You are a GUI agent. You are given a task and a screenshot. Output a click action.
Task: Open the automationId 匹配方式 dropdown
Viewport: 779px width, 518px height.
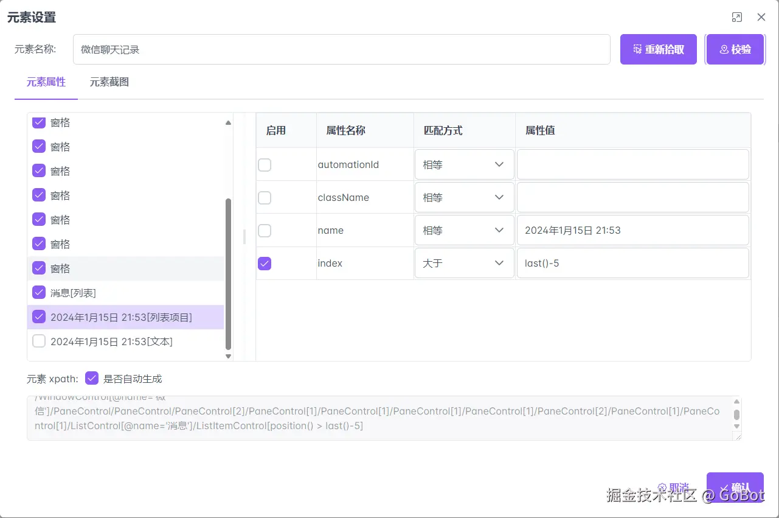(465, 164)
